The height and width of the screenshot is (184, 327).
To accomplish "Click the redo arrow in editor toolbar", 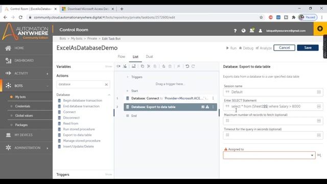I will click(x=193, y=66).
